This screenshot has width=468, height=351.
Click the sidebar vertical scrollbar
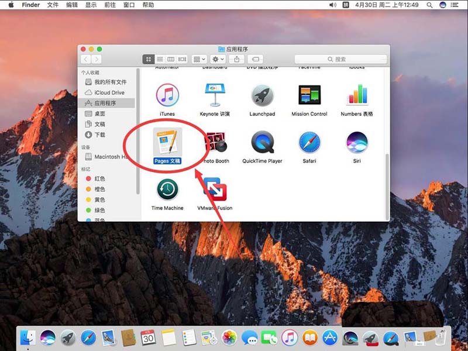(x=138, y=131)
